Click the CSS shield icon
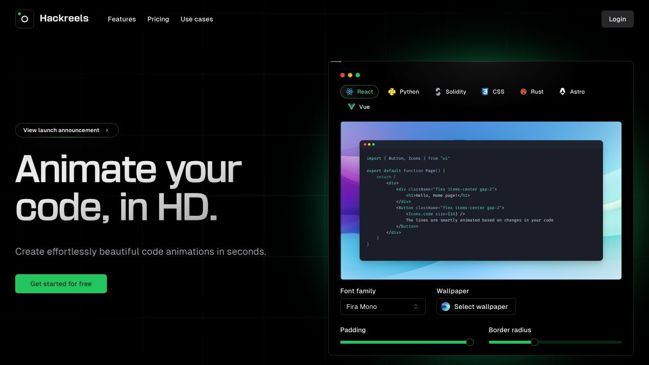This screenshot has width=649, height=365. tap(485, 92)
